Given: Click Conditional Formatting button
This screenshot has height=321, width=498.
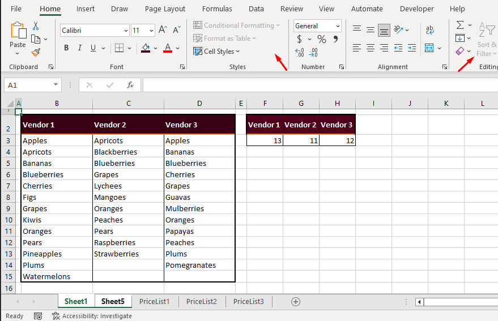Looking at the screenshot, I should pos(236,25).
